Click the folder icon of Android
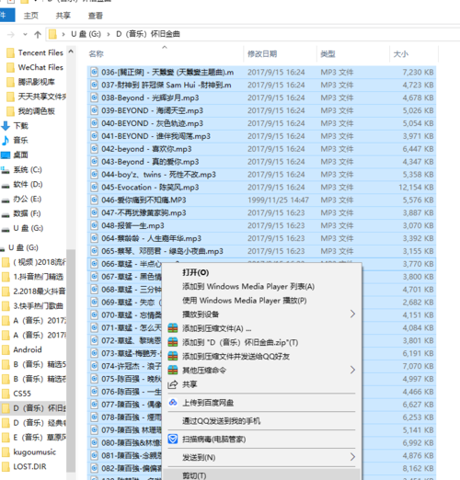This screenshot has height=480, width=460. [x=6, y=349]
